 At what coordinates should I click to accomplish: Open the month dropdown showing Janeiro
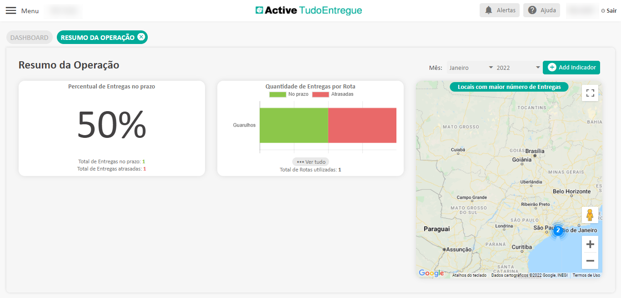(471, 68)
